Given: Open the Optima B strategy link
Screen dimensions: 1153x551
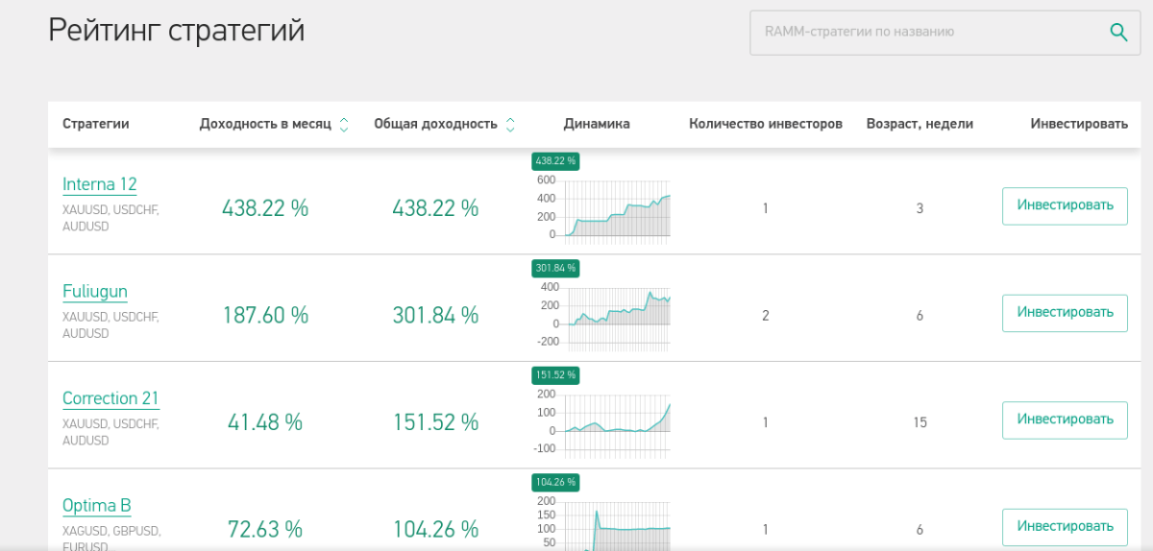Looking at the screenshot, I should pos(96,506).
